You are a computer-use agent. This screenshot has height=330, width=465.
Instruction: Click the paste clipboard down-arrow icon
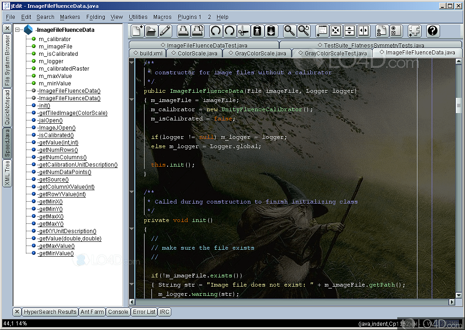coord(272,31)
